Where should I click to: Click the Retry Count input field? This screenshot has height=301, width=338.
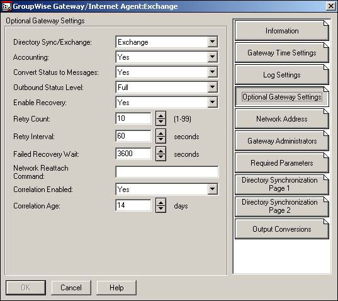pos(133,118)
